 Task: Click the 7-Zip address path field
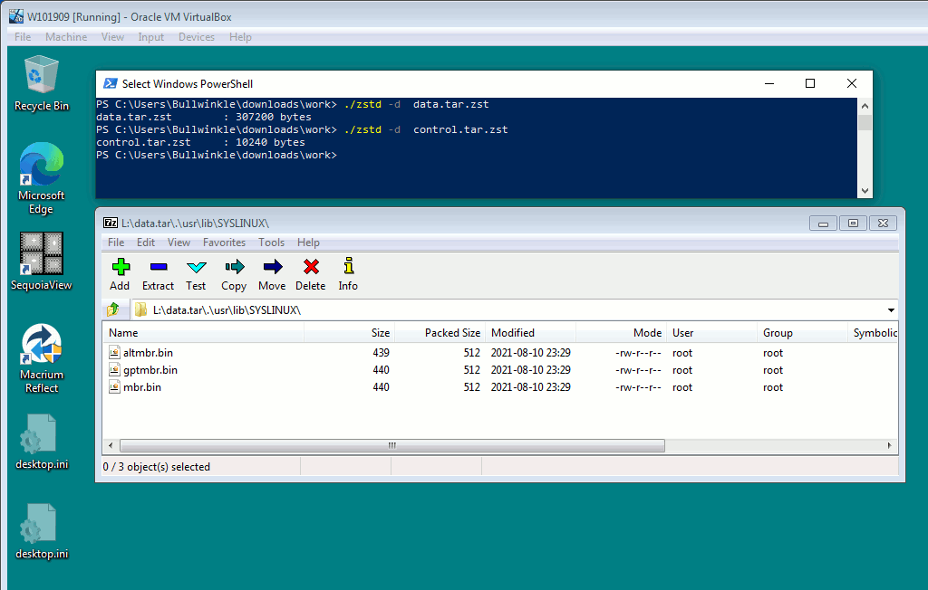pyautogui.click(x=514, y=309)
